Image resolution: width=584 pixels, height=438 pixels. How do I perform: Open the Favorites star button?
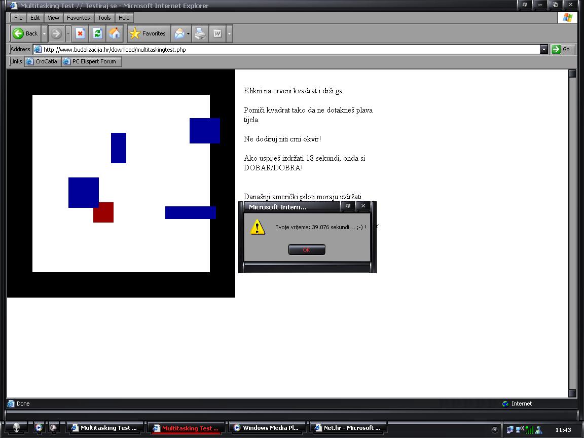(x=148, y=33)
